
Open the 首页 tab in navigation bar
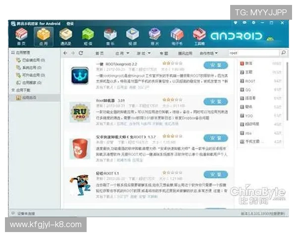99,53
